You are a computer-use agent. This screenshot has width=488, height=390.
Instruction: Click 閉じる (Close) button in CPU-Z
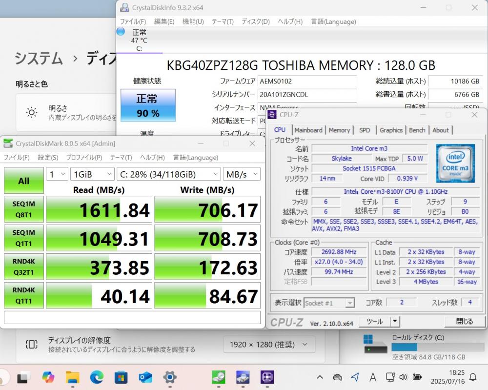coord(465,321)
